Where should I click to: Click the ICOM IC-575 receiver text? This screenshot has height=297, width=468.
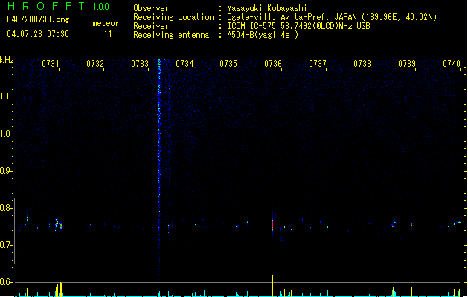click(x=298, y=26)
